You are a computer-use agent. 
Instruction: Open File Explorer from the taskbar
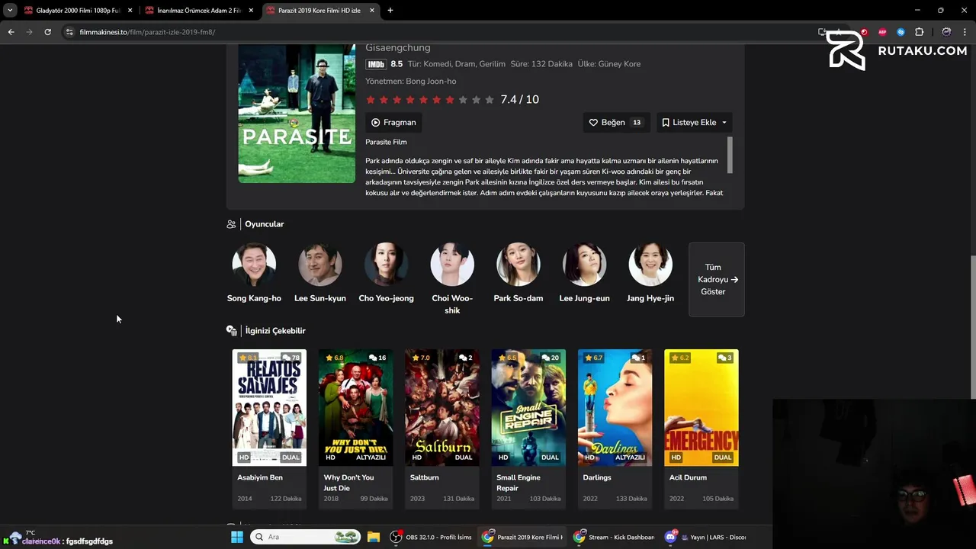tap(373, 537)
